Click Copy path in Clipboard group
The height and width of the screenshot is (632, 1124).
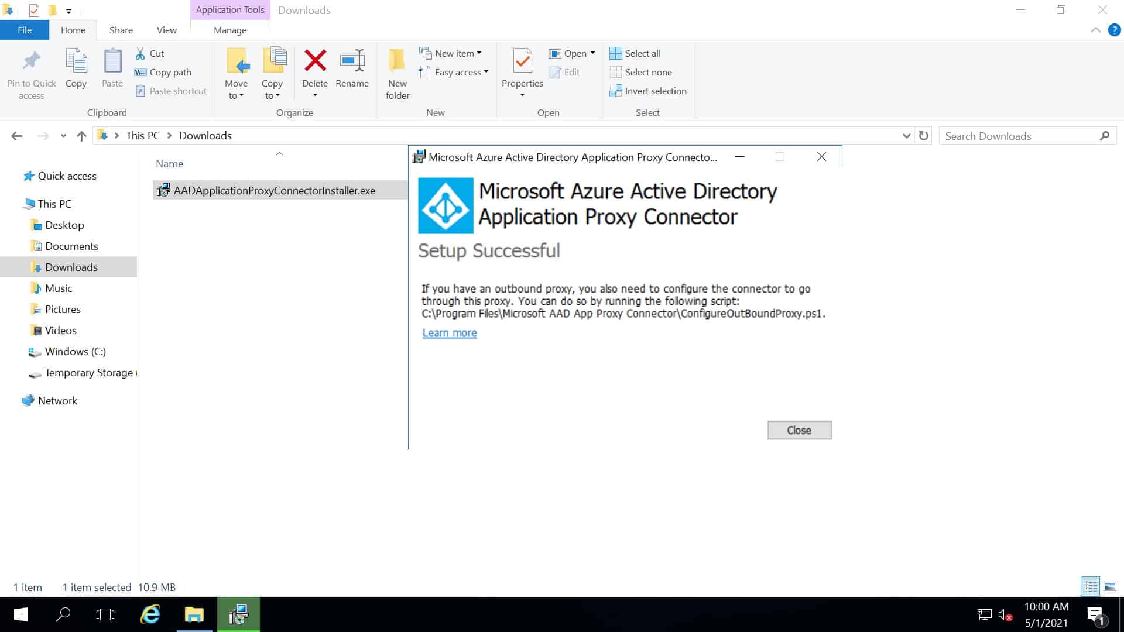coord(163,72)
